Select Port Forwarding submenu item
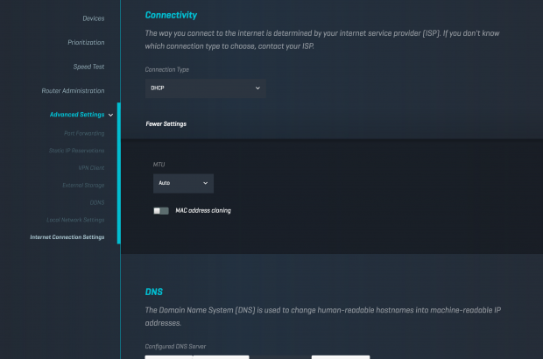 84,133
